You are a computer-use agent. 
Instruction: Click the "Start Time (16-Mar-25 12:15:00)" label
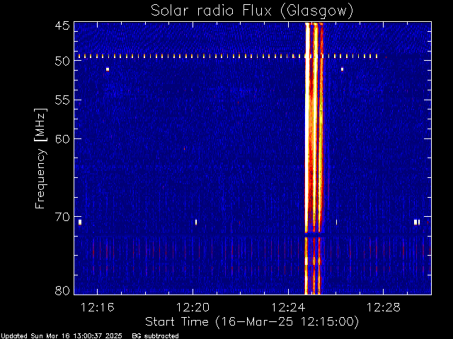(252, 322)
